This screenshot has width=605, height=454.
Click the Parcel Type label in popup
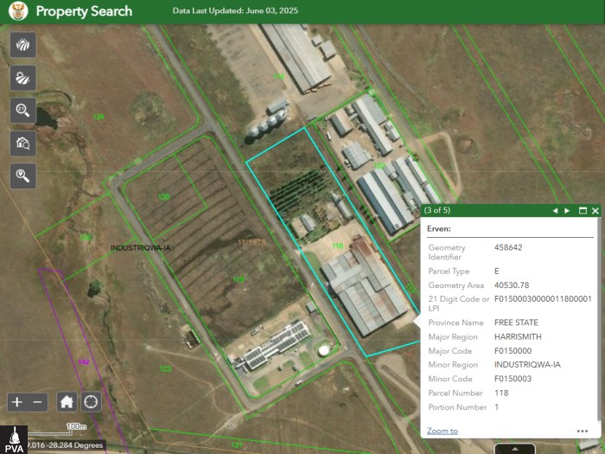point(449,271)
